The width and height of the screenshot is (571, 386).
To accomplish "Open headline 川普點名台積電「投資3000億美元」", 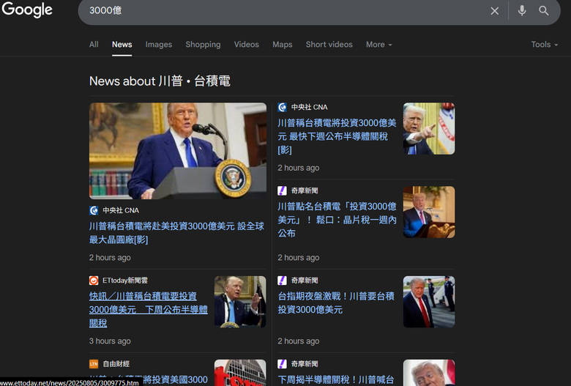I will [337, 220].
